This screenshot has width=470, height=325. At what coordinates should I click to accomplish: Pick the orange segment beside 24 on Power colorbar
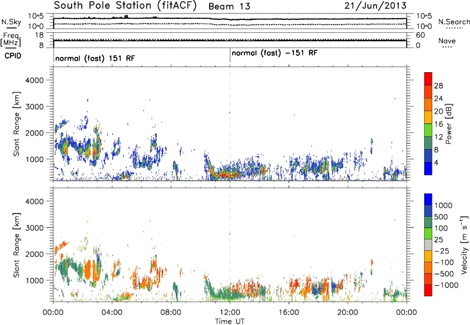(x=428, y=104)
